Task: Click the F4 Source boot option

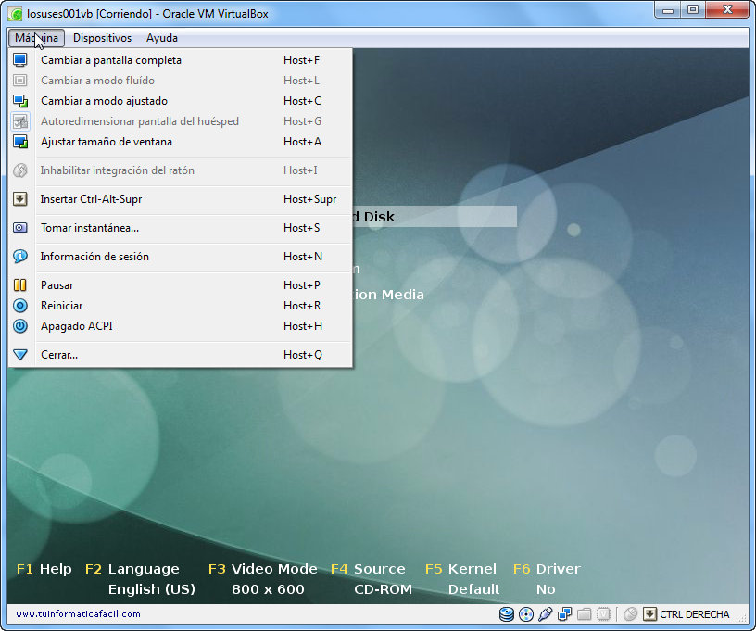Action: point(368,569)
